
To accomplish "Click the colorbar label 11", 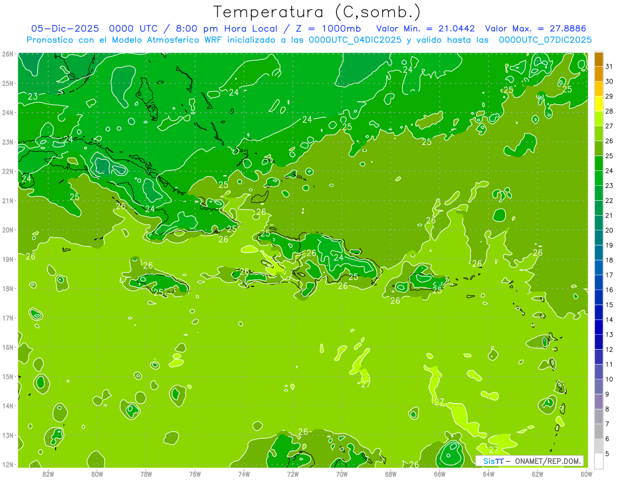I will pyautogui.click(x=609, y=364).
